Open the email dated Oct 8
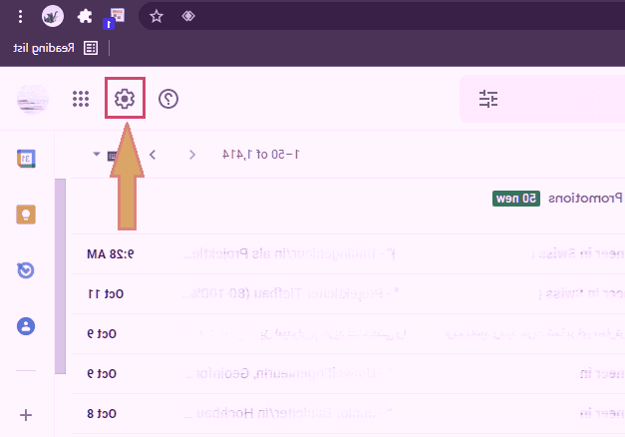625x437 pixels. [x=349, y=413]
